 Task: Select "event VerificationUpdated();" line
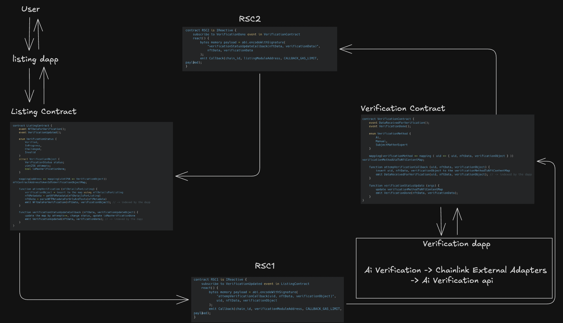click(x=40, y=132)
